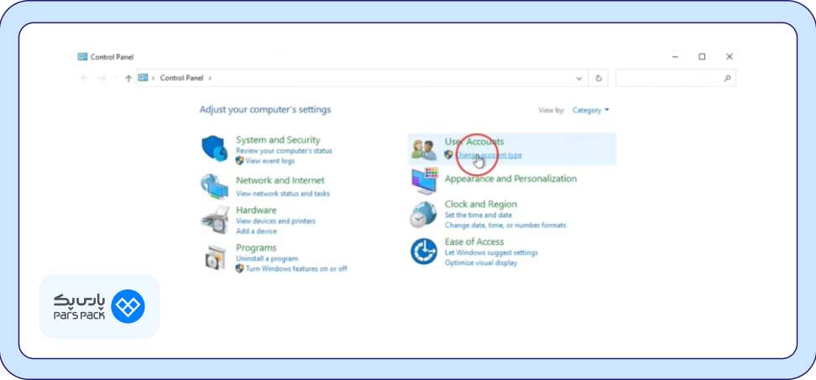The height and width of the screenshot is (380, 816).
Task: Click the Hardware printer icon
Action: 214,219
